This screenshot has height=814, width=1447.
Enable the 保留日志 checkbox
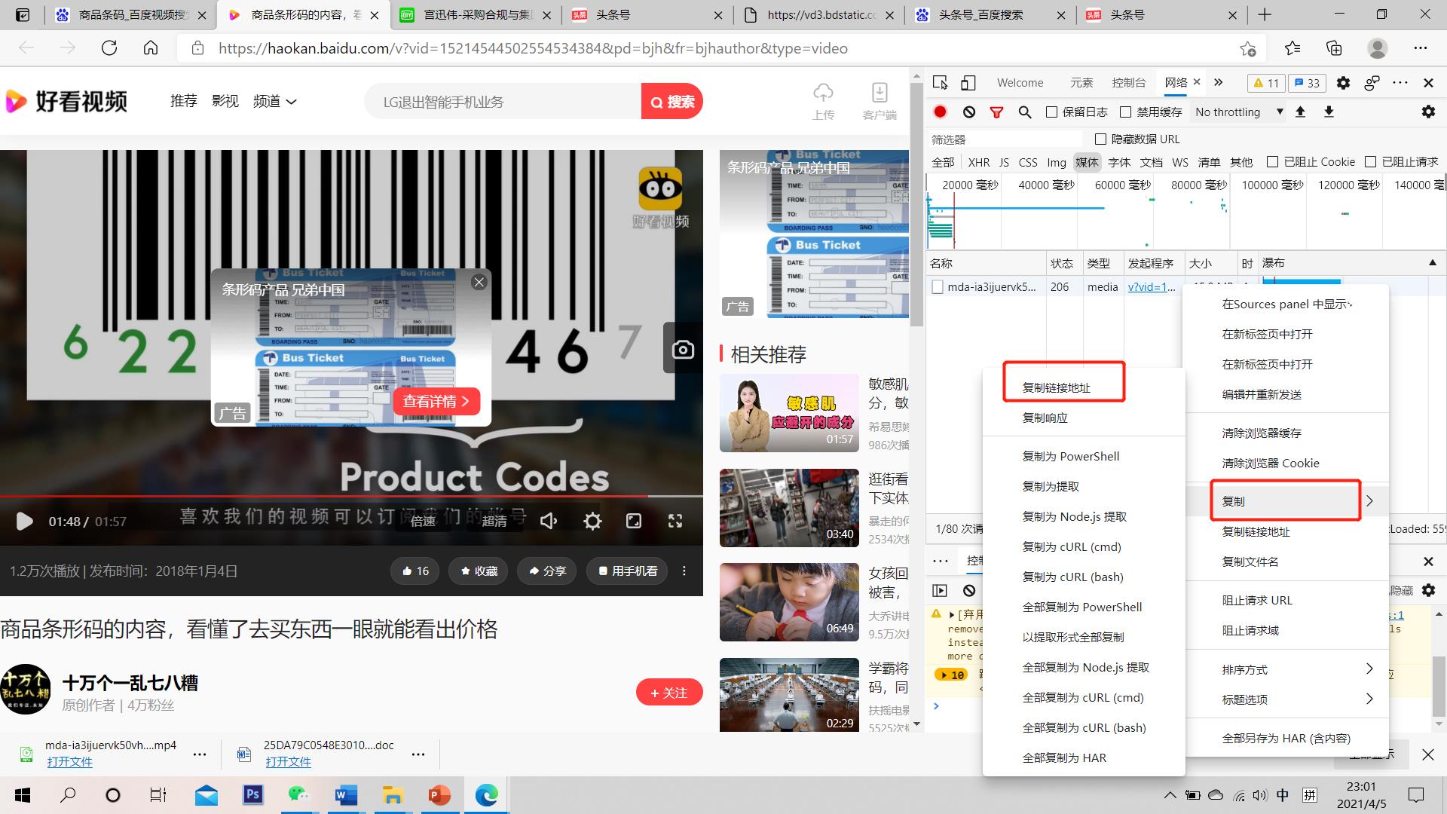[1051, 112]
